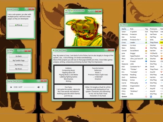The image size is (163, 122).
Task: Open Rhea's page from Ground Control
Action: coord(19,25)
